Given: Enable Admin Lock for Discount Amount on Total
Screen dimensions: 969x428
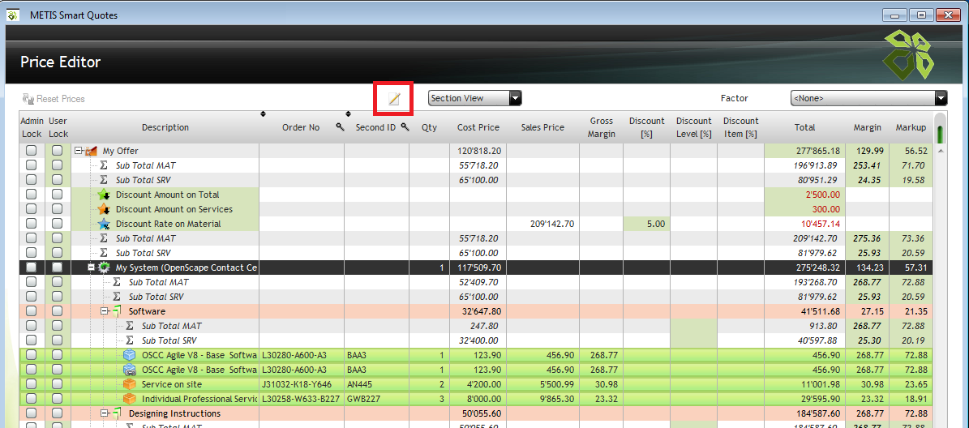Looking at the screenshot, I should coord(32,195).
